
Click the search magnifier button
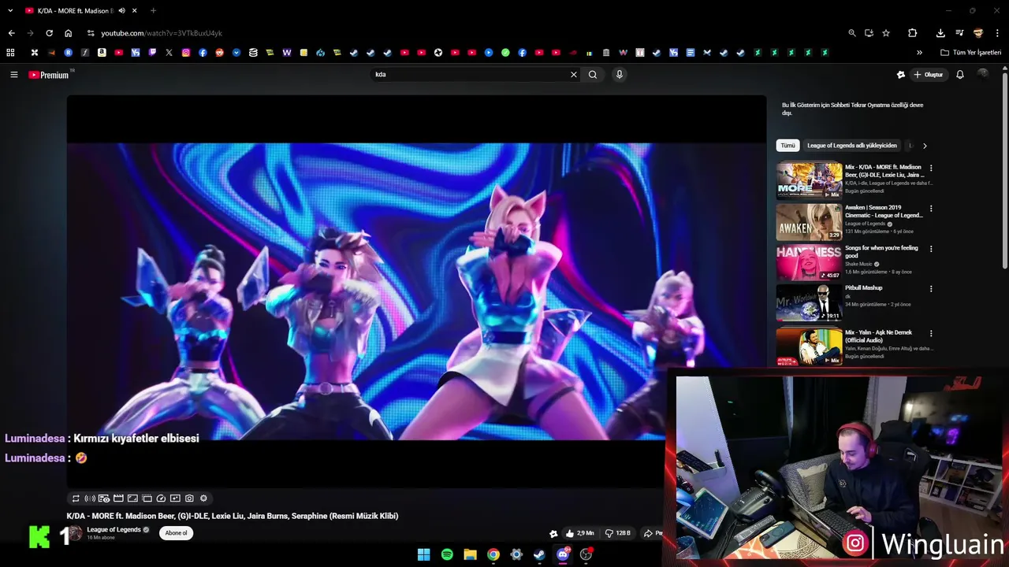point(593,75)
